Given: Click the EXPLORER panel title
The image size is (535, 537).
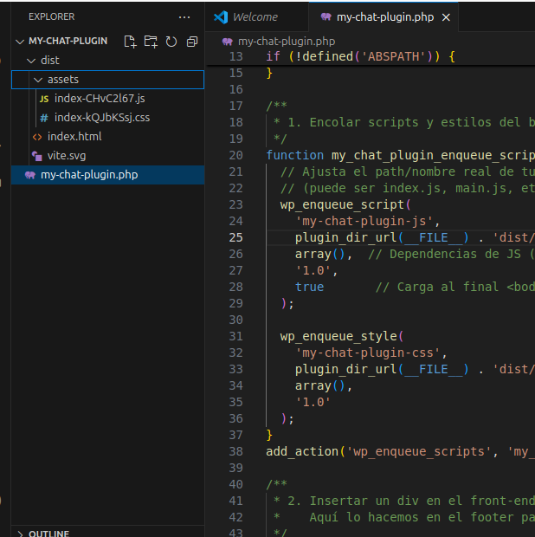Looking at the screenshot, I should pos(51,16).
